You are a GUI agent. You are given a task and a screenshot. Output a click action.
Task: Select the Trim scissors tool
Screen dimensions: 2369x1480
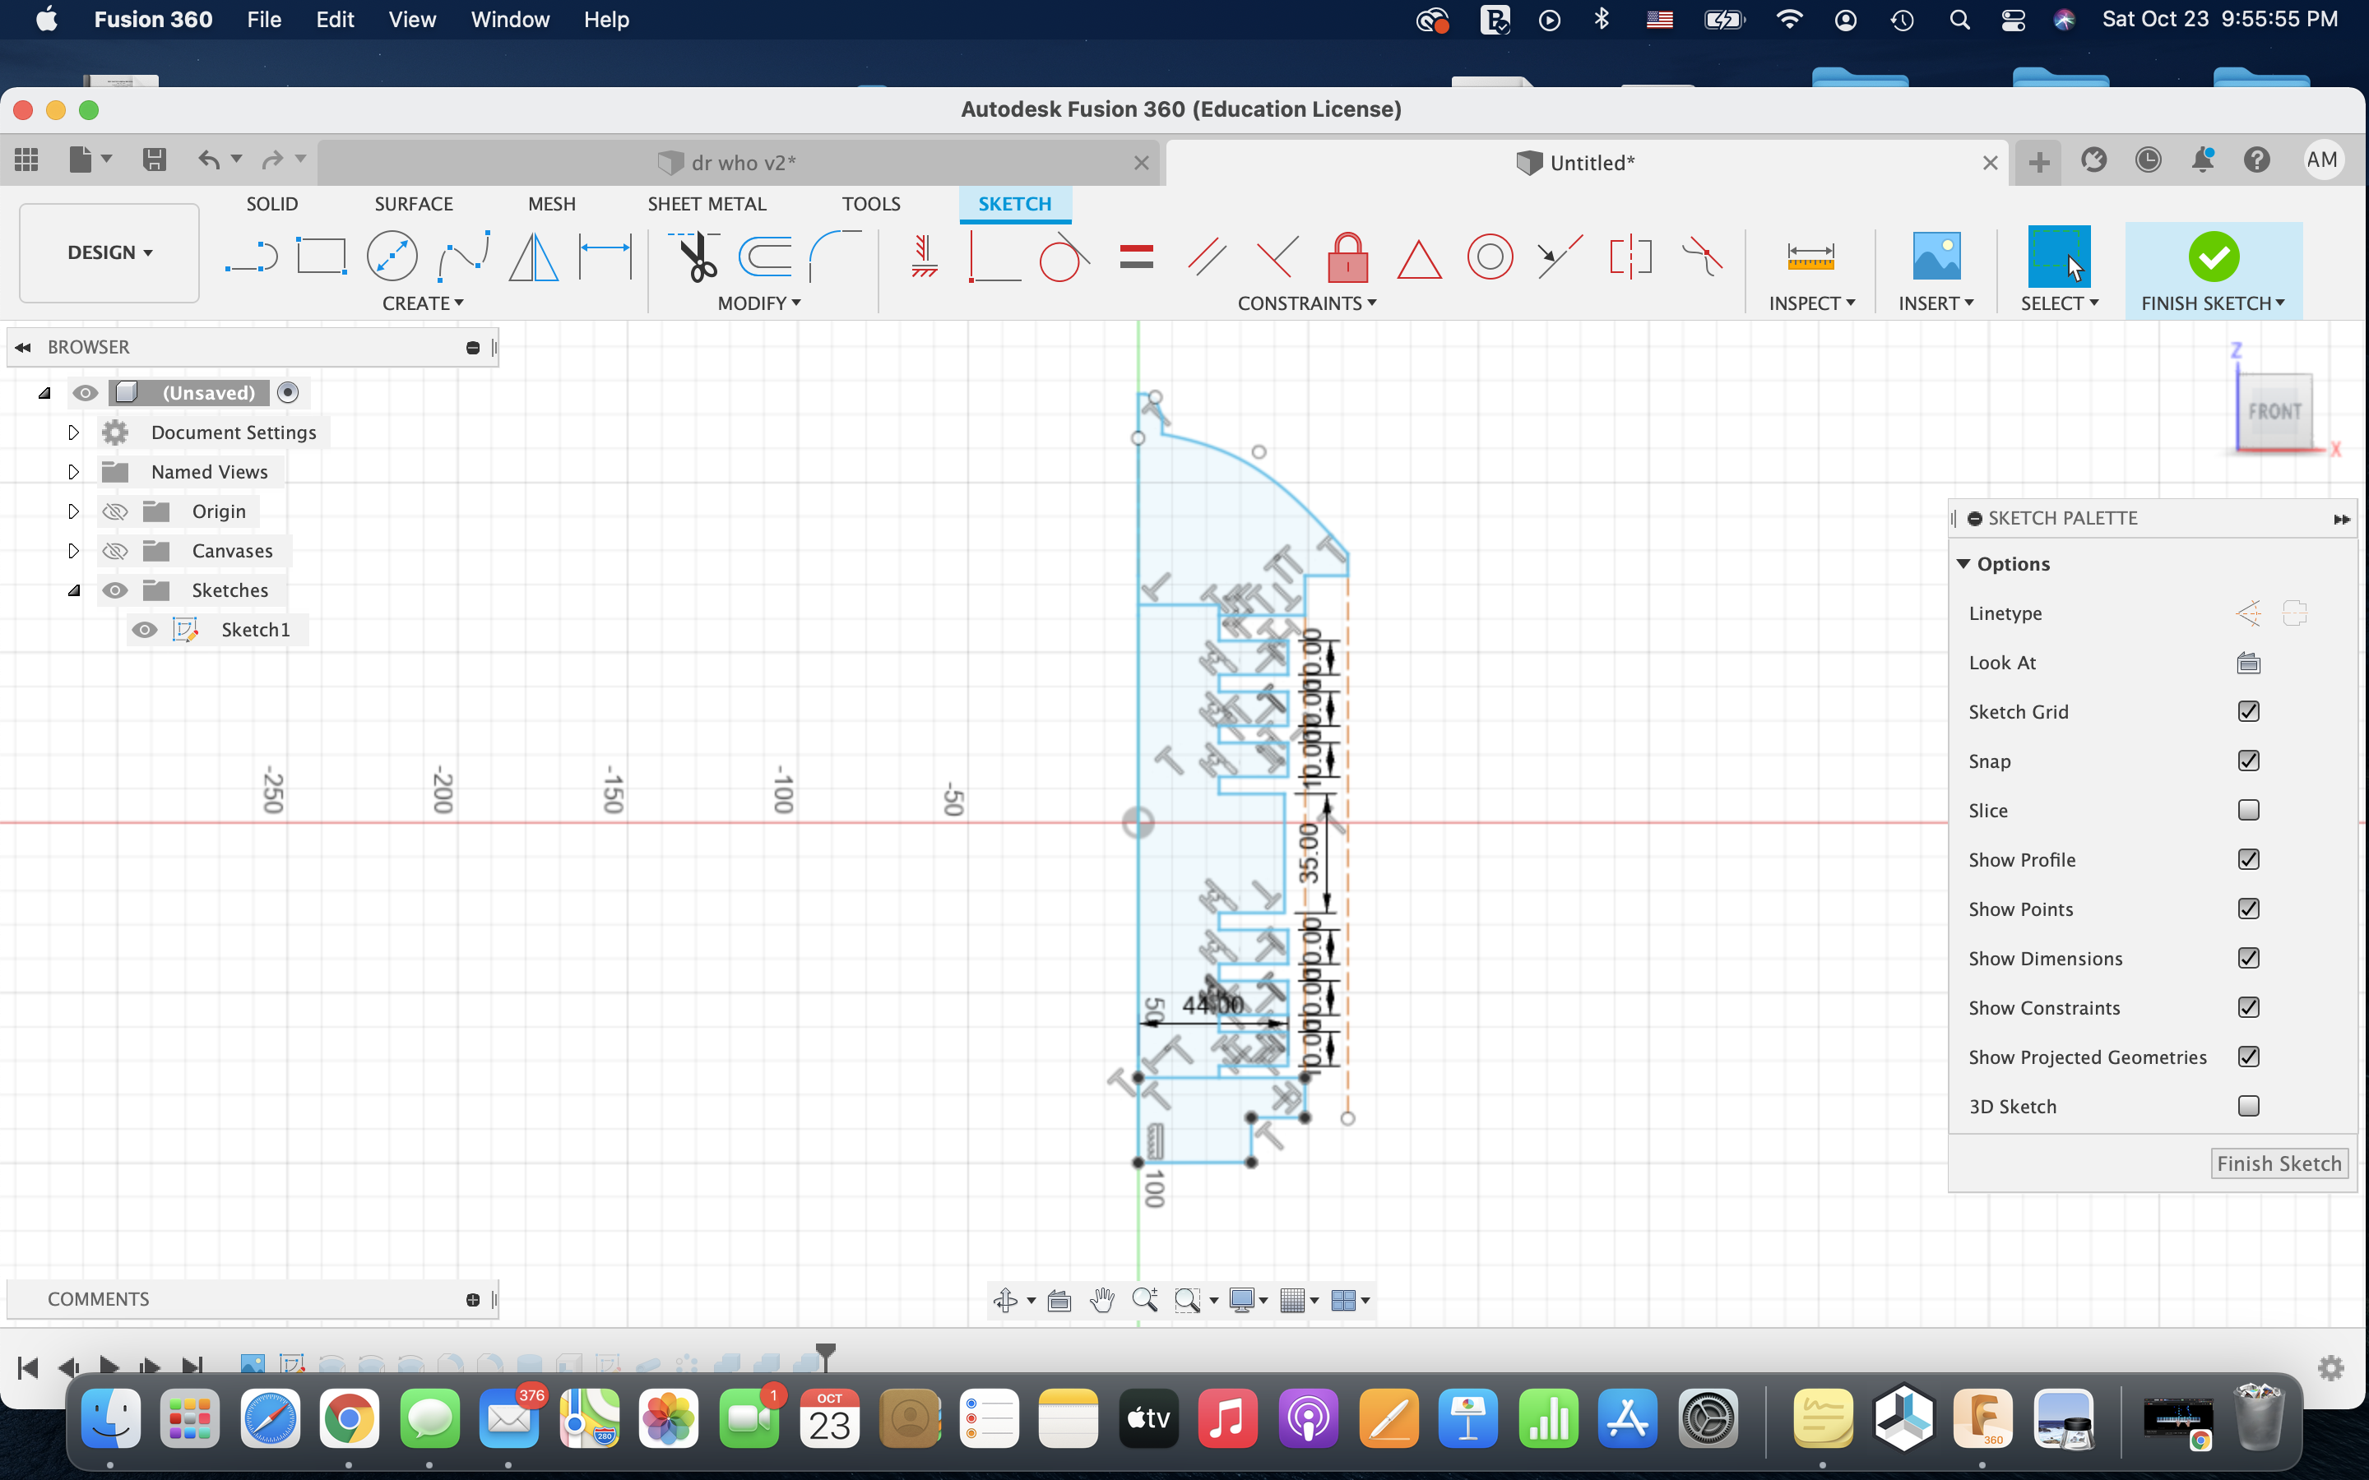pyautogui.click(x=696, y=257)
